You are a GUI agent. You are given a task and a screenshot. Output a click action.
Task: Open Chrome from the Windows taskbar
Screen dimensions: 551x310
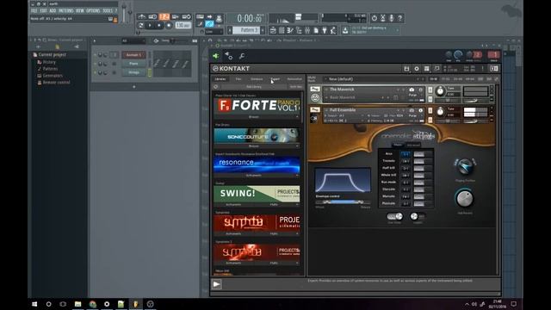pos(92,304)
